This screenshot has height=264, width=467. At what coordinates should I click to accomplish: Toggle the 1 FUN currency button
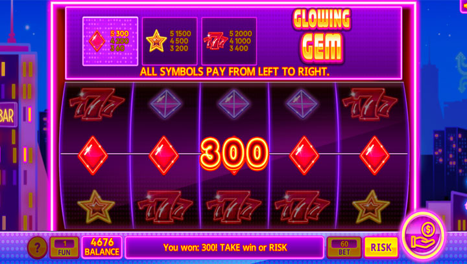pos(64,248)
